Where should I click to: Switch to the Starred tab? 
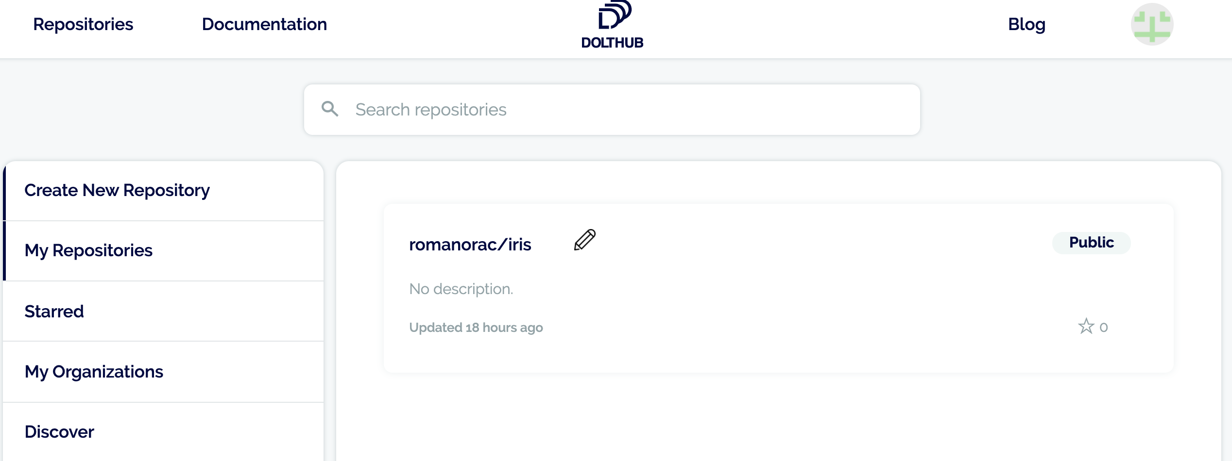click(54, 312)
